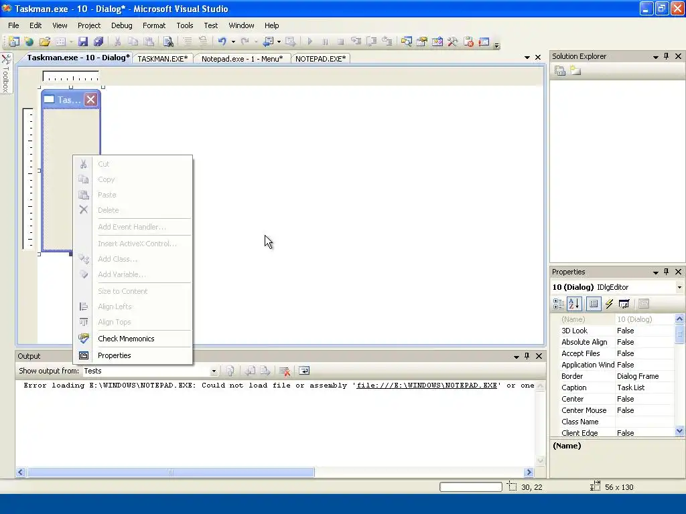The height and width of the screenshot is (514, 686).
Task: Click the Navigate Backward icon
Action: 268,41
